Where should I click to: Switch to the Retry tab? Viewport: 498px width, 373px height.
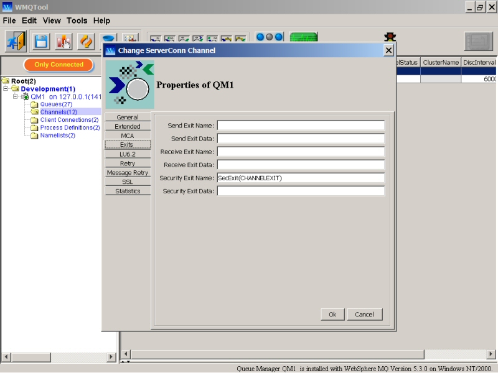128,163
